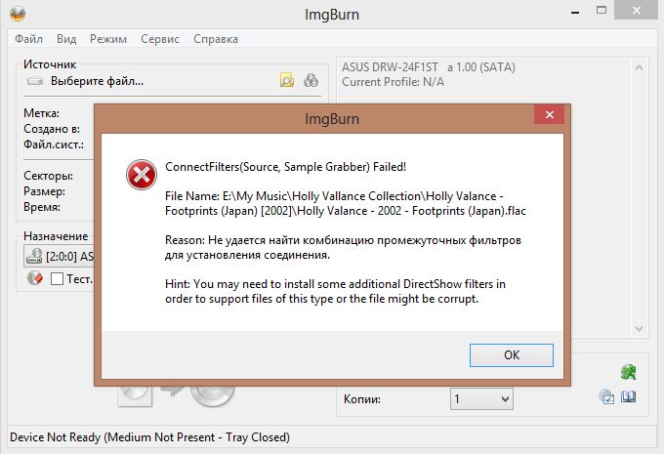Click the disc eraser icon near Тест
This screenshot has height=454, width=664.
(x=35, y=278)
